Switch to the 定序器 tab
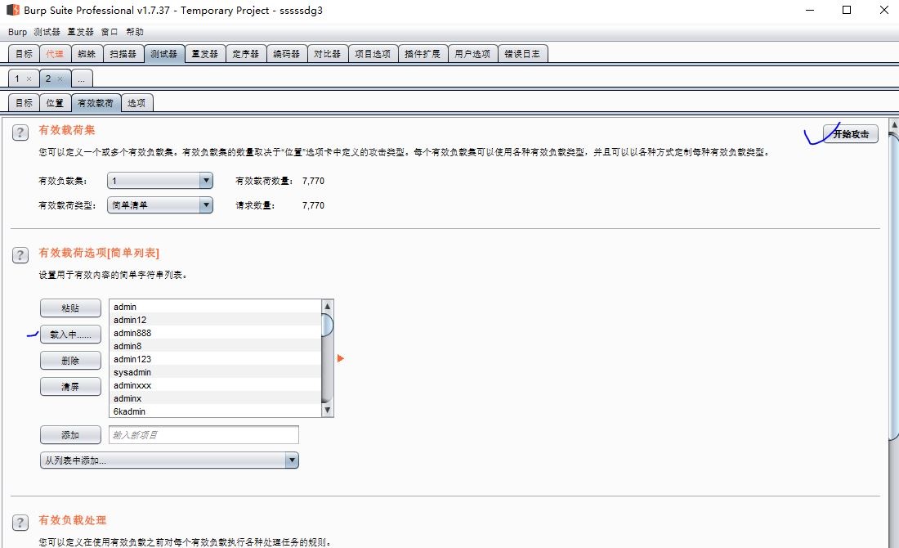The image size is (899, 548). (x=246, y=53)
